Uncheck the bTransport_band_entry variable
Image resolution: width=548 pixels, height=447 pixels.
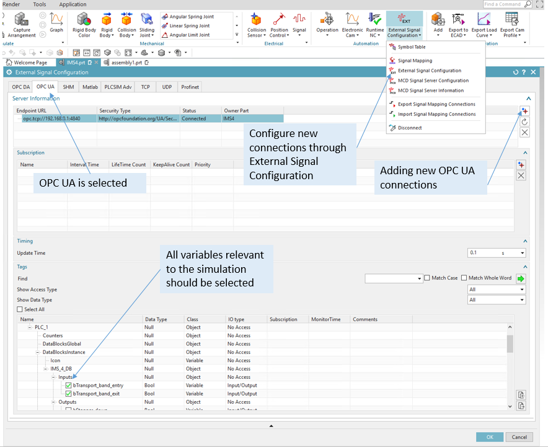point(69,386)
